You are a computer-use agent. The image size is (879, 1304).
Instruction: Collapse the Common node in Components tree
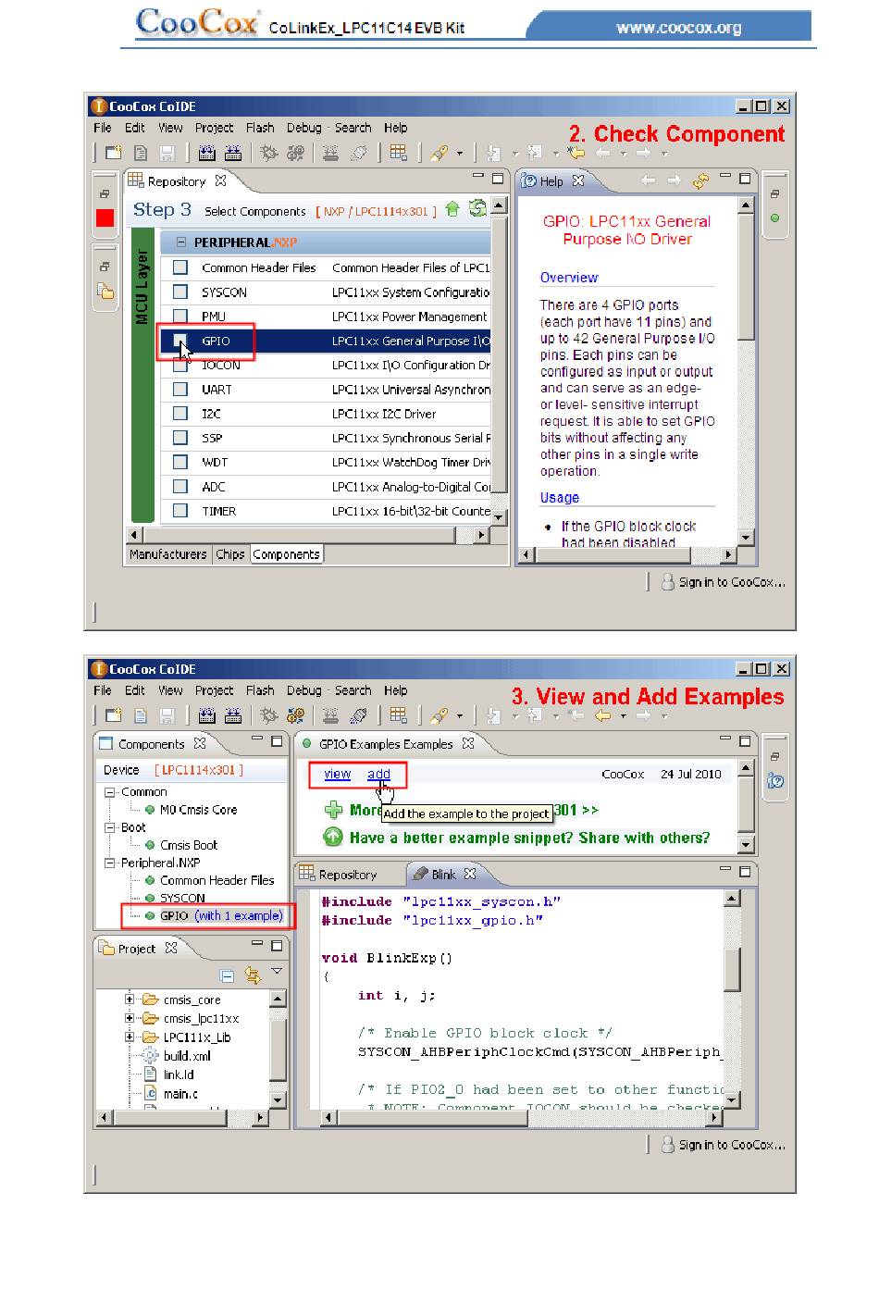pos(111,792)
